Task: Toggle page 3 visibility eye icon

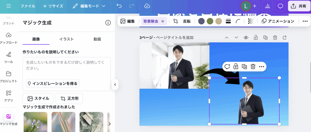Action: click(246, 37)
